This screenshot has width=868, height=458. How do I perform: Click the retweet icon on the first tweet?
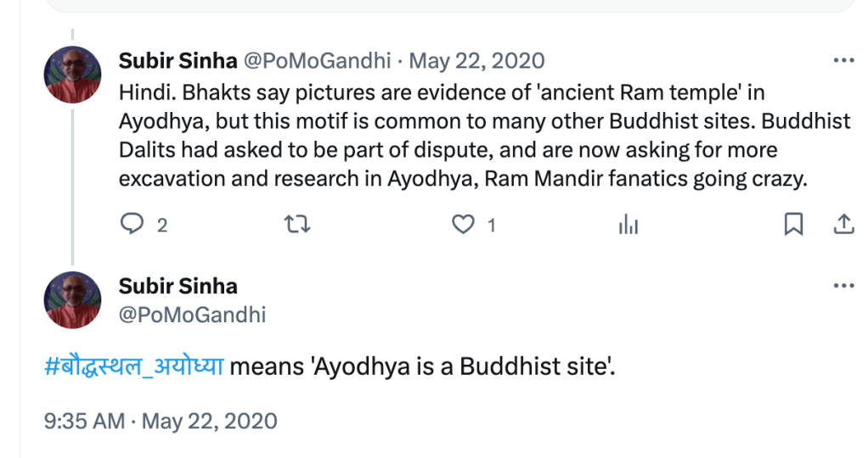297,224
